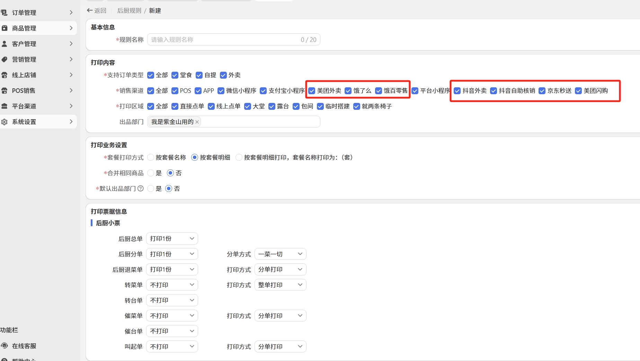Viewport: 640px width, 361px height.
Task: Click the POS销售 store icon
Action: [x=4, y=90]
